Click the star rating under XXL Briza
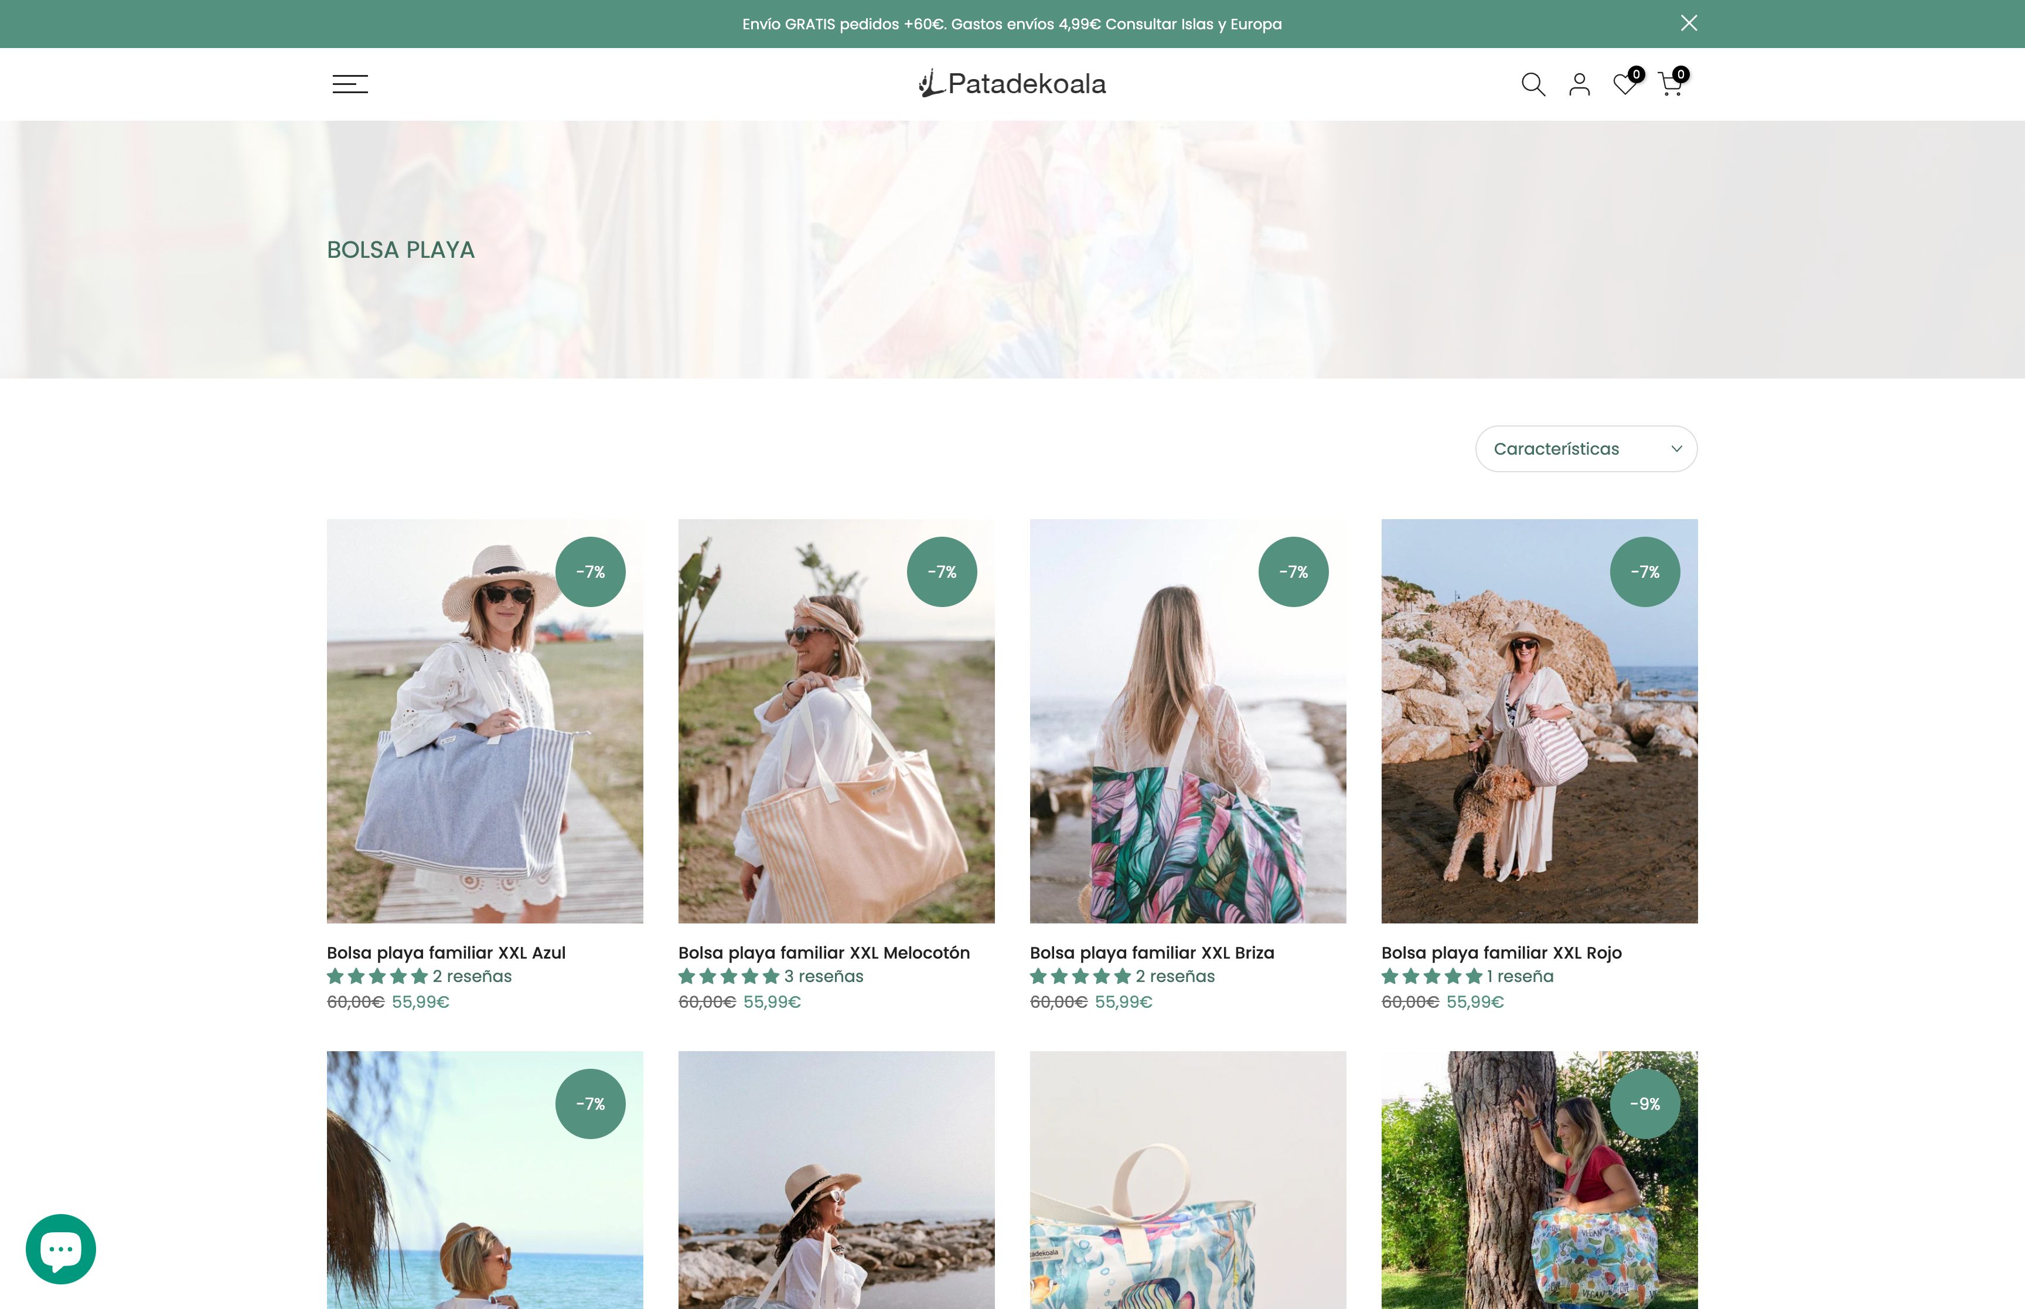2025x1309 pixels. [1081, 977]
